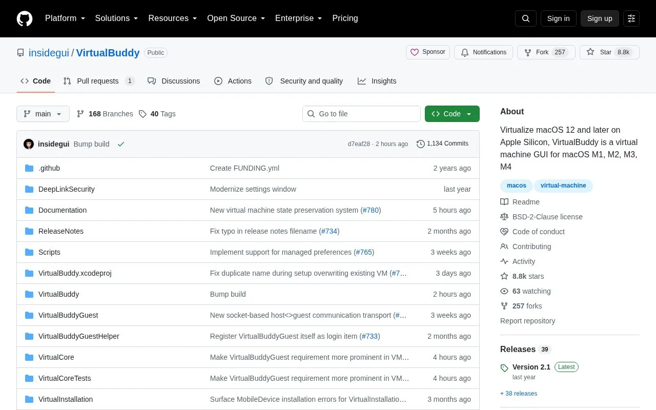Click the Sponsor heart button
Image resolution: width=656 pixels, height=410 pixels.
tap(428, 52)
